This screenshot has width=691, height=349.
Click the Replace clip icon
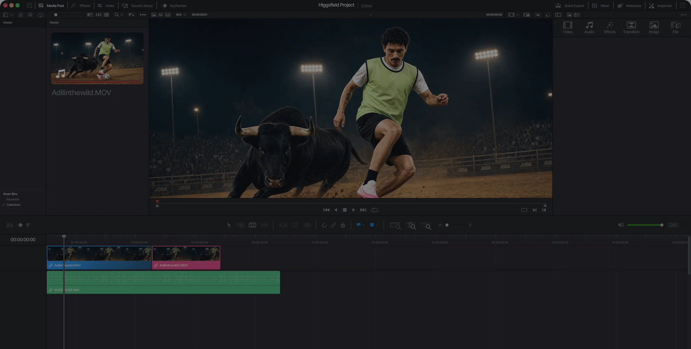tap(307, 225)
